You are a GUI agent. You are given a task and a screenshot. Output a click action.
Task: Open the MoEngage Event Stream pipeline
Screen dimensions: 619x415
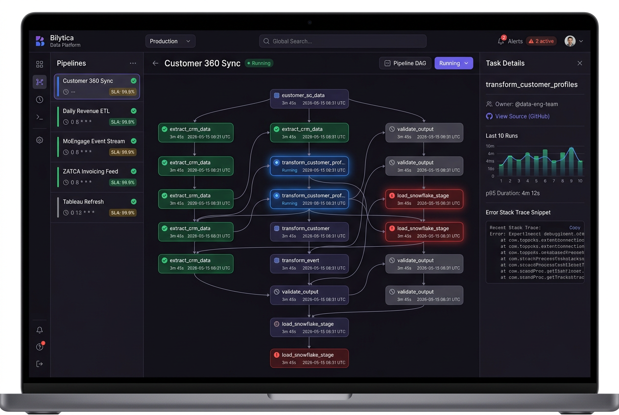[97, 147]
